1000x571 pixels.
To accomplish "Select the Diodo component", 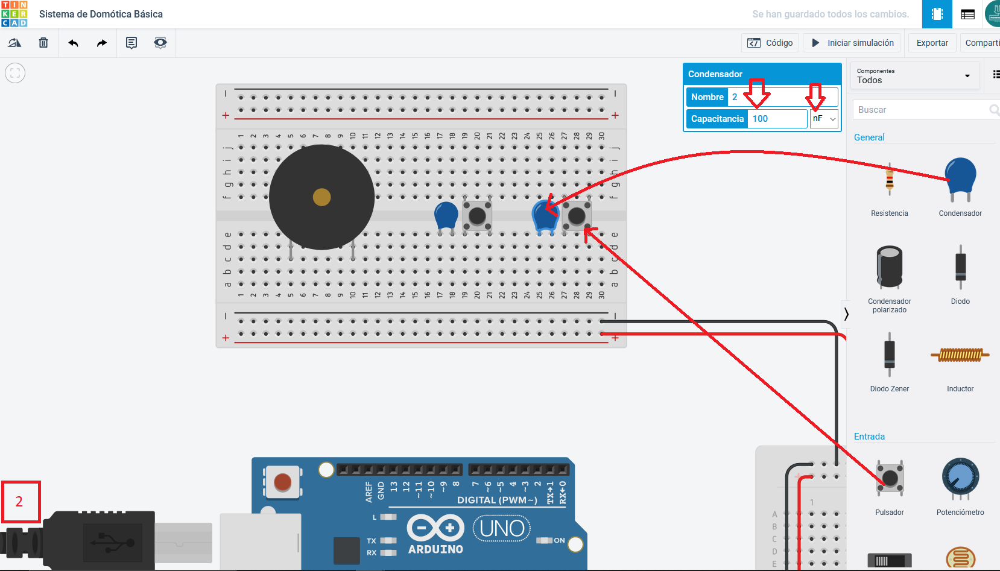I will pos(960,275).
